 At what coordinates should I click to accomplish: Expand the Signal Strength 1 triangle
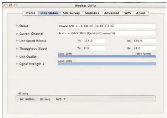(17, 64)
